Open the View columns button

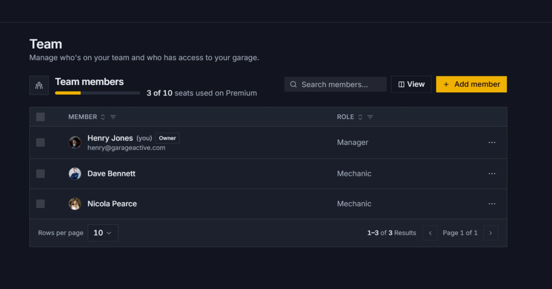[411, 84]
